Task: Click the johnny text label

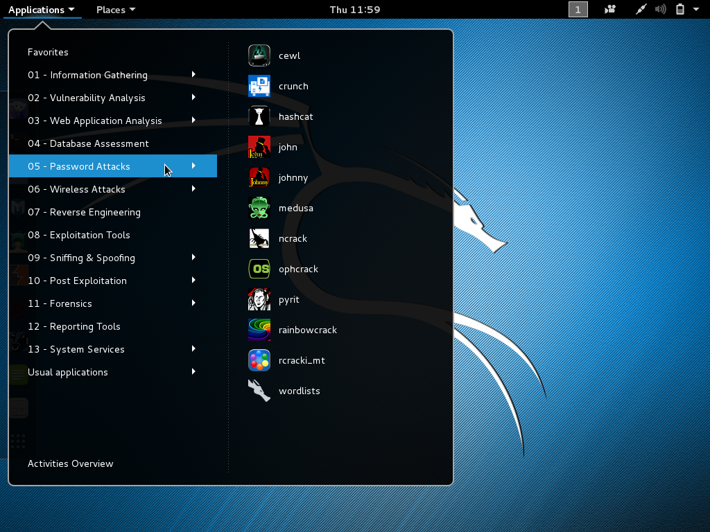Action: pyautogui.click(x=293, y=177)
